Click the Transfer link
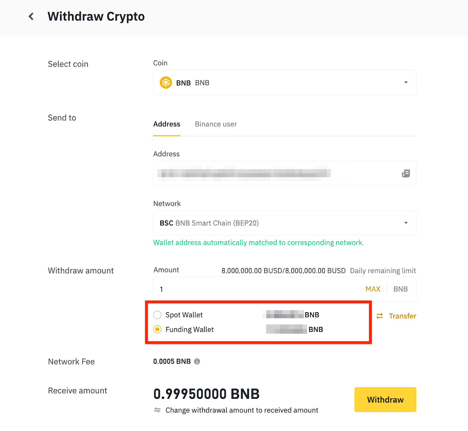 402,316
